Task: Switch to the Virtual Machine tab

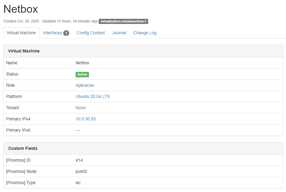Action: tap(21, 33)
